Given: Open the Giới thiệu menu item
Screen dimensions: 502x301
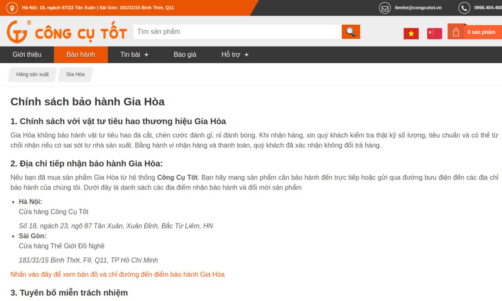Looking at the screenshot, I should pos(27,55).
